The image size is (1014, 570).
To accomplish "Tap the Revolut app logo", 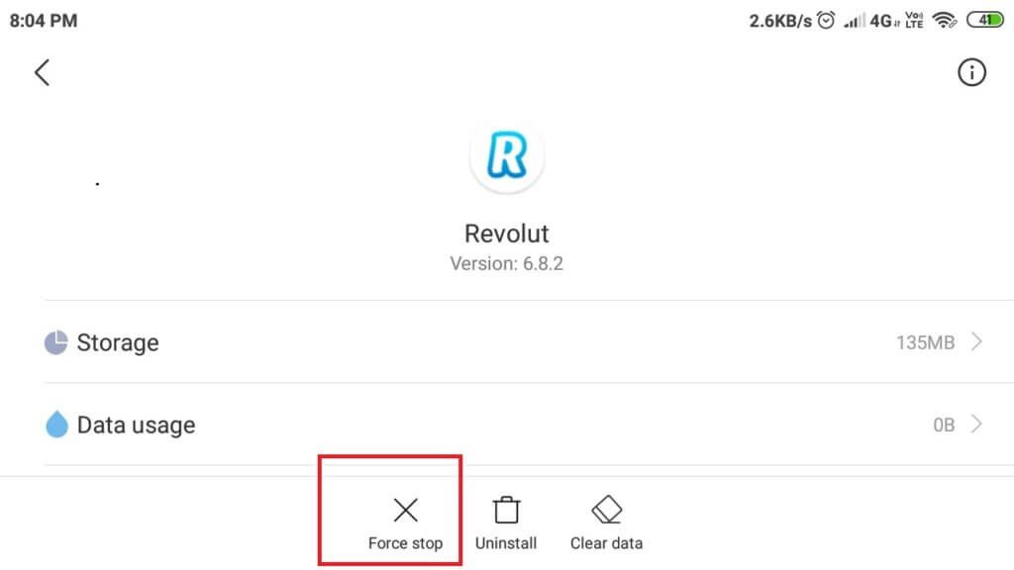I will [507, 155].
